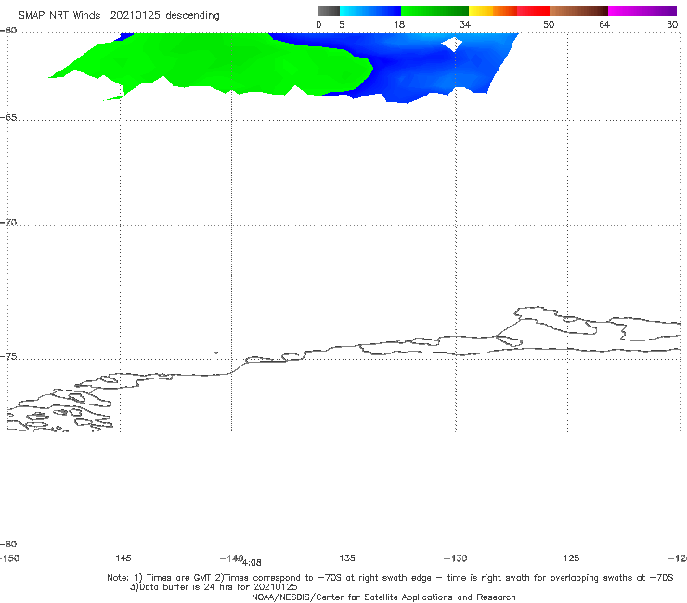Click the color bar label '64'
The width and height of the screenshot is (687, 603).
604,25
